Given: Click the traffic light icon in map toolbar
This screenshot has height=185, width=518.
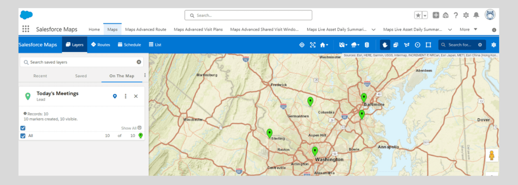Looking at the screenshot, I should [x=367, y=45].
